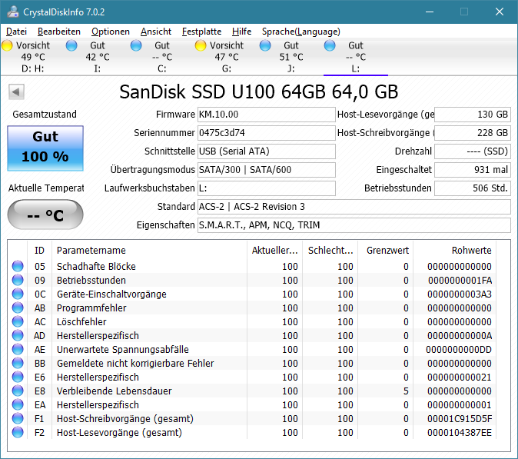
Task: Click the Rohwerte column header
Action: coord(454,250)
